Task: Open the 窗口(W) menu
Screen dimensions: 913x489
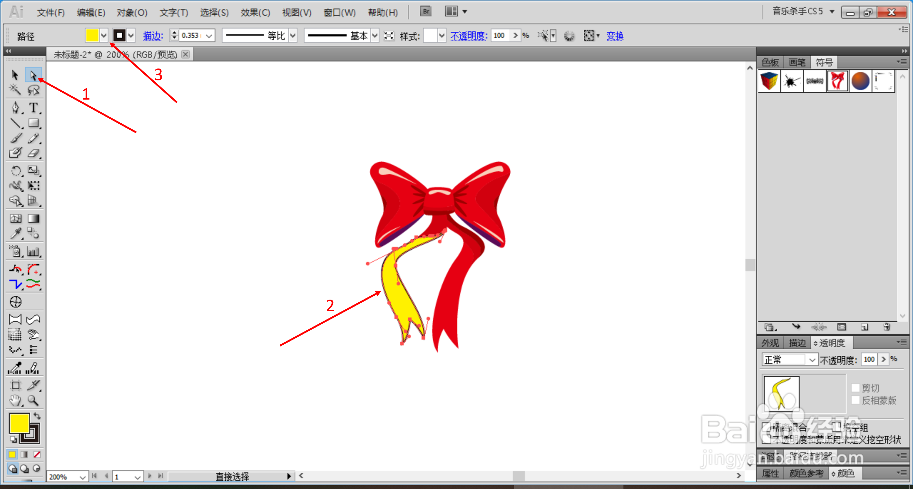Action: pos(339,12)
